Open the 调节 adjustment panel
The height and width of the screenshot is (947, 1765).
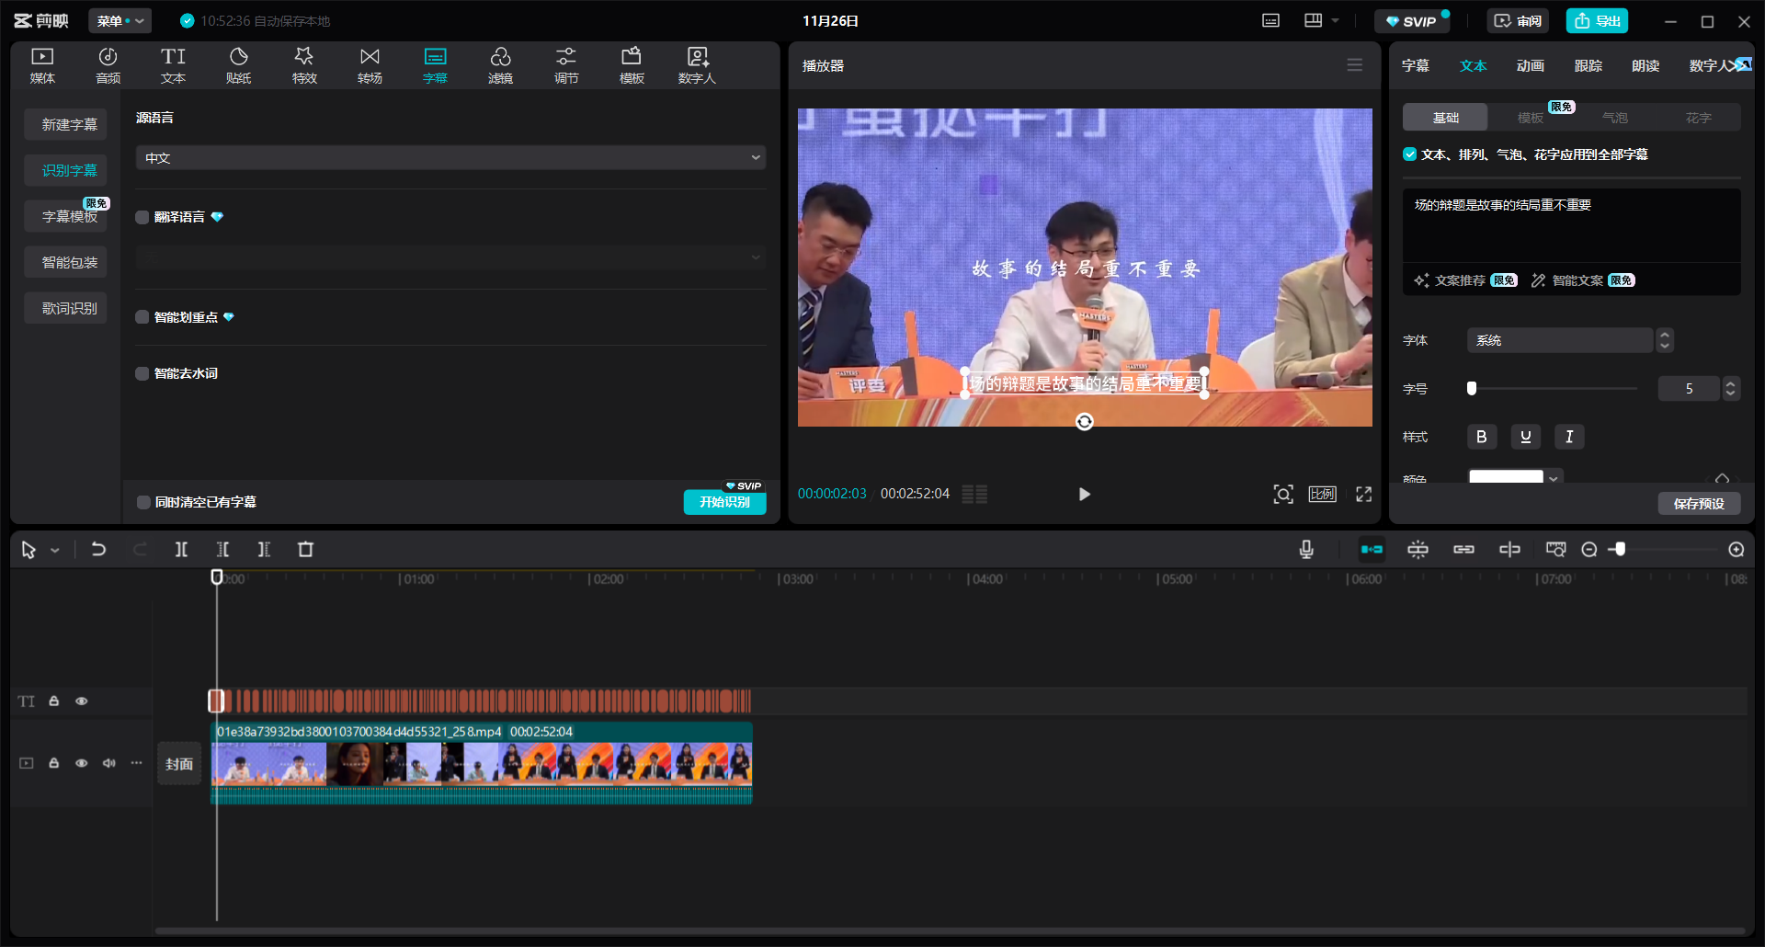pyautogui.click(x=566, y=65)
